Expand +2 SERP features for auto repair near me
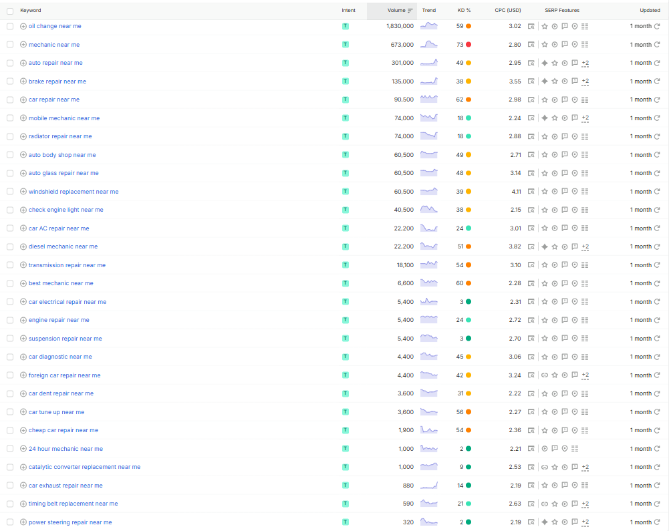669x531 pixels. click(585, 63)
